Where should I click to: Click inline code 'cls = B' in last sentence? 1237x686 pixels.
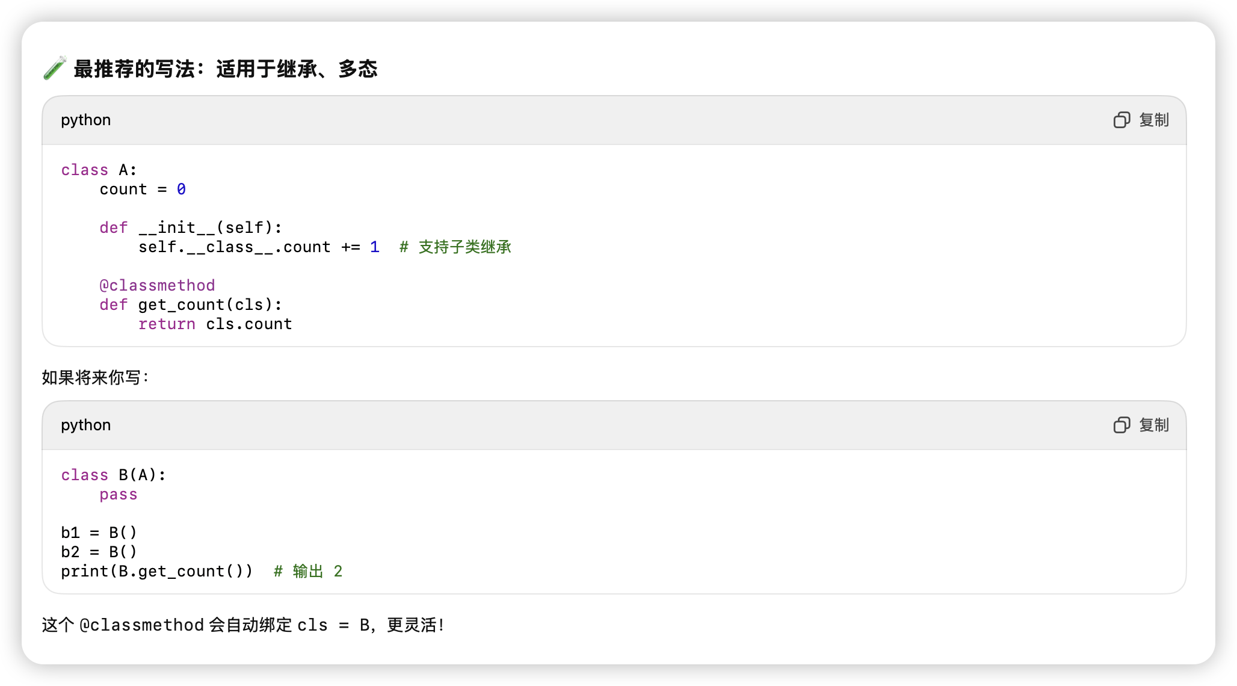(x=333, y=625)
